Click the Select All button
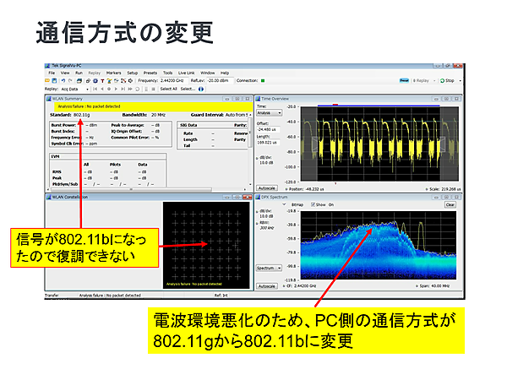507x380 pixels. tap(168, 89)
